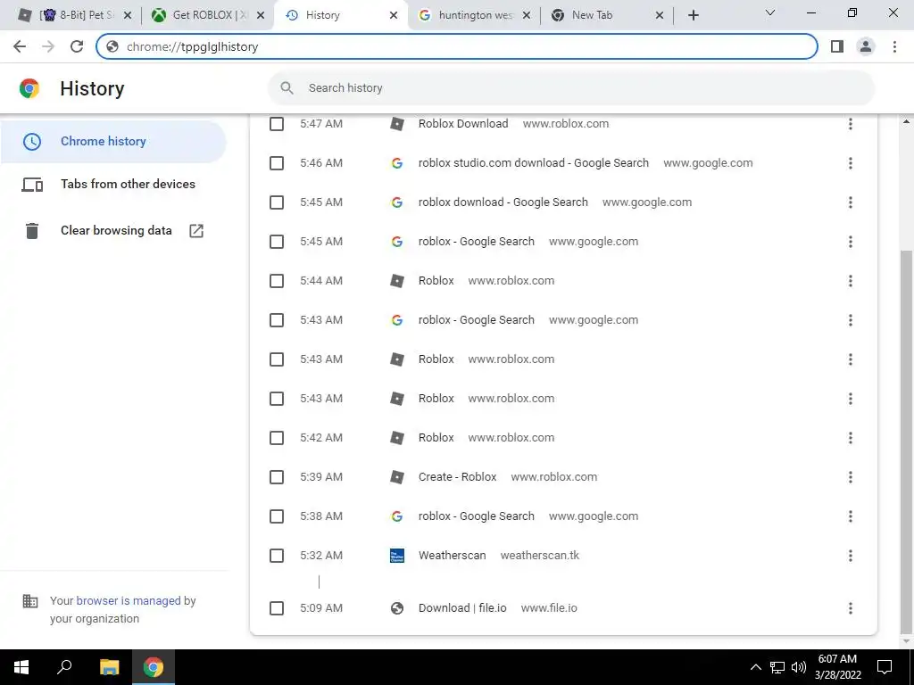Viewport: 914px width, 685px height.
Task: Check the 5:44 AM Roblox entry
Action: pyautogui.click(x=277, y=281)
